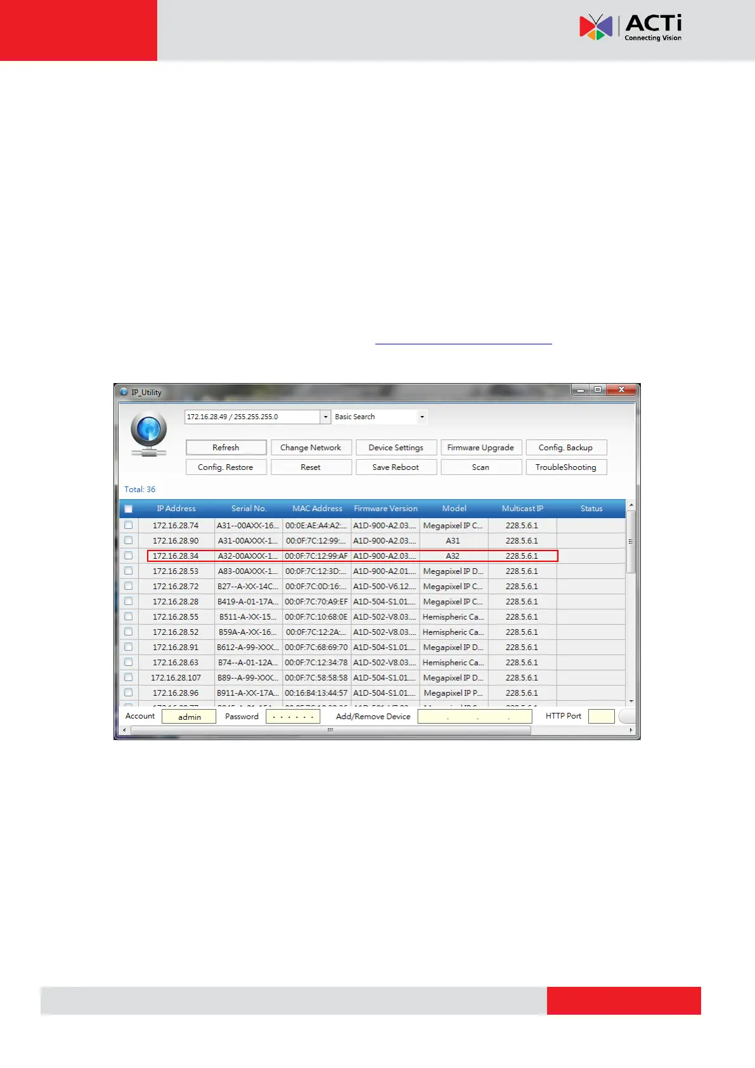Click the Total: 36 label
Image resolution: width=755 pixels, height=1068 pixels.
click(139, 490)
